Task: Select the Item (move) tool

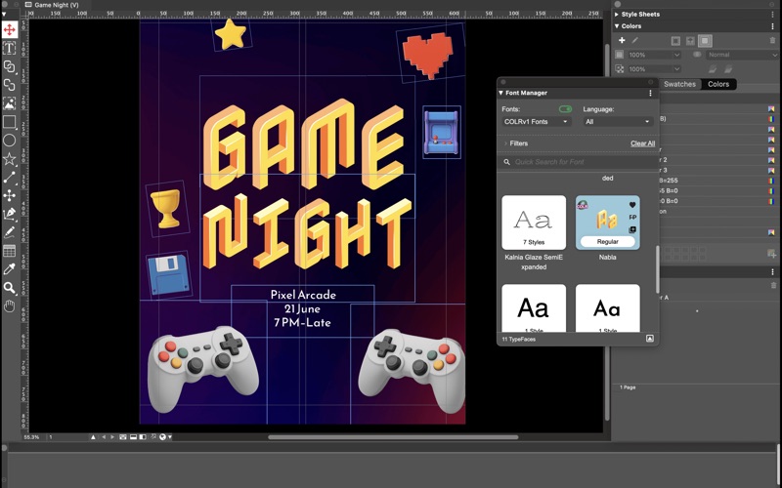Action: [x=10, y=29]
